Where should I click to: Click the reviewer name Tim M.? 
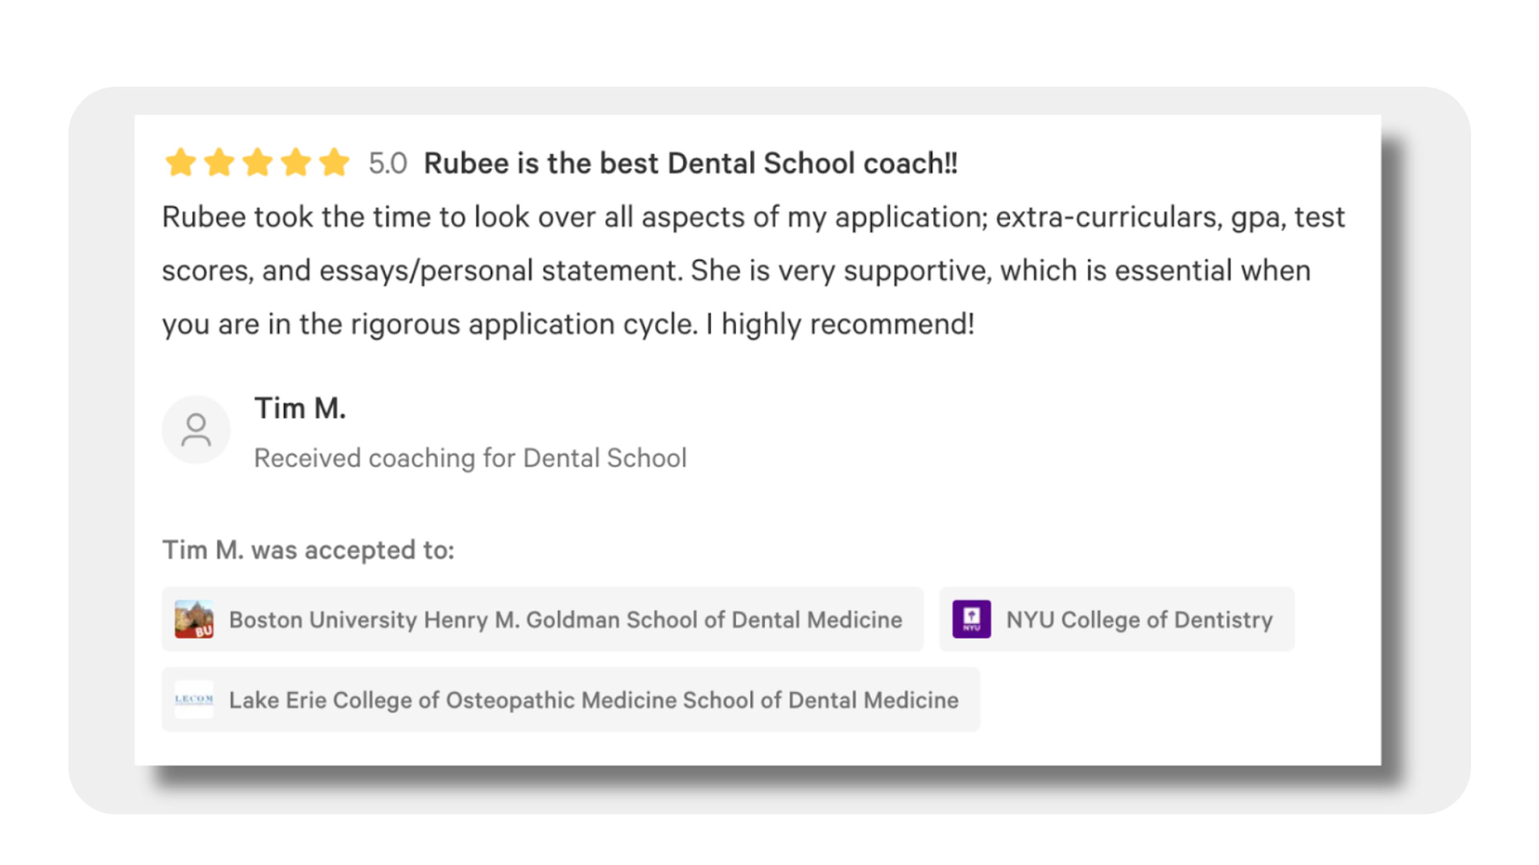tap(300, 409)
